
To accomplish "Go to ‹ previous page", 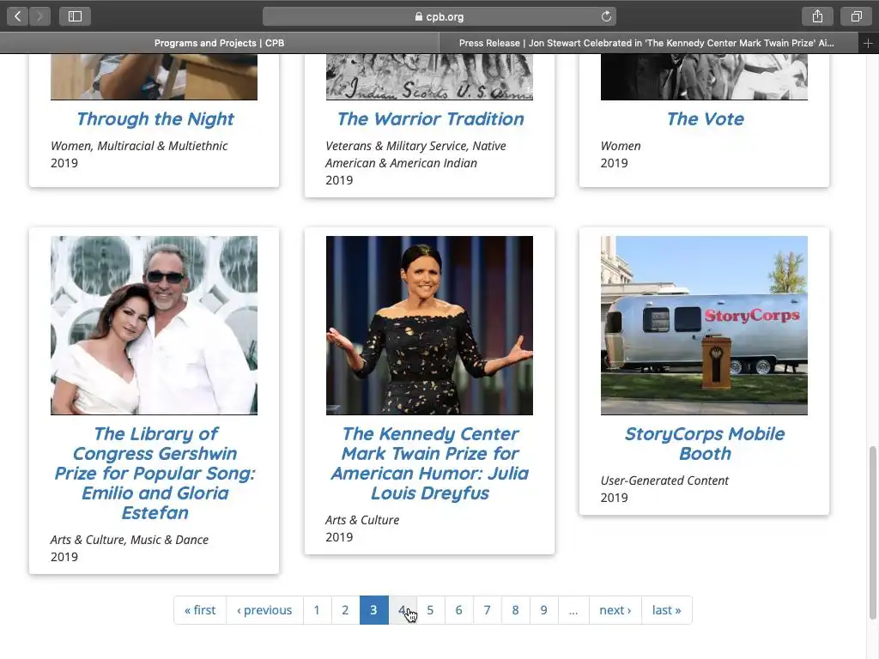I will [x=264, y=610].
